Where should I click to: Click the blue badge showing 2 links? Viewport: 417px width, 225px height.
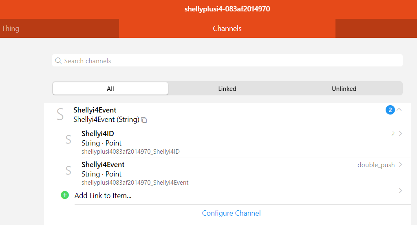click(x=390, y=110)
